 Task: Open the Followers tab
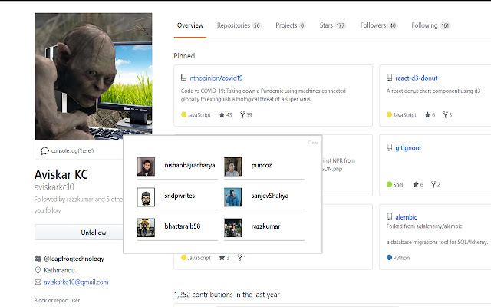[x=378, y=25]
